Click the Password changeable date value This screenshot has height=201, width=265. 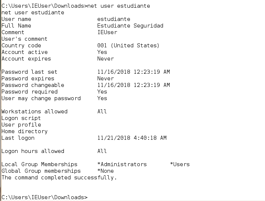pos(133,85)
